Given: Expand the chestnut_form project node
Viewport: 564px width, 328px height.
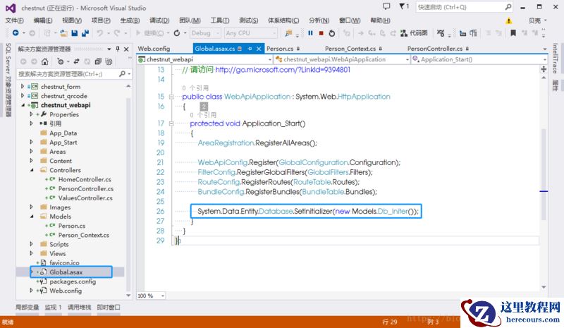Looking at the screenshot, I should point(23,86).
